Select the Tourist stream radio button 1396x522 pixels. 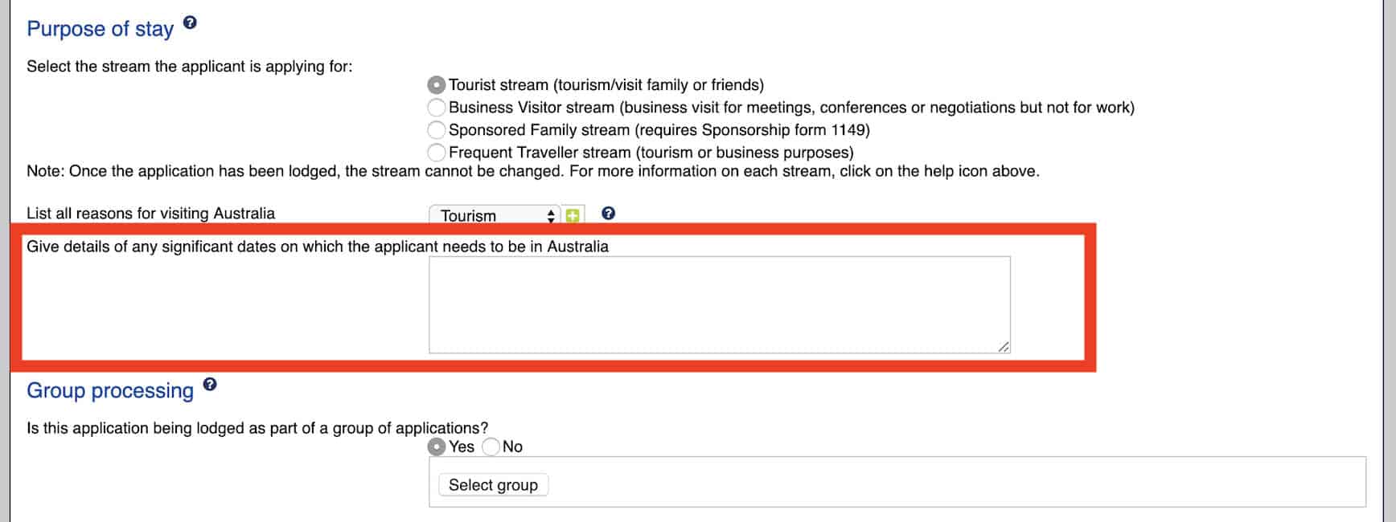(437, 85)
